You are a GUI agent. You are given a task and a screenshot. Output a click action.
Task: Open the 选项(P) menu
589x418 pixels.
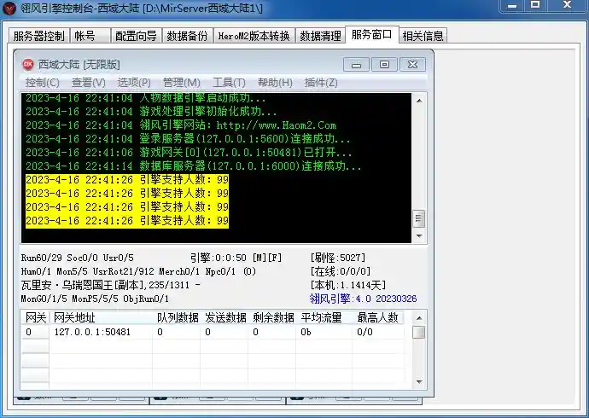(x=134, y=83)
